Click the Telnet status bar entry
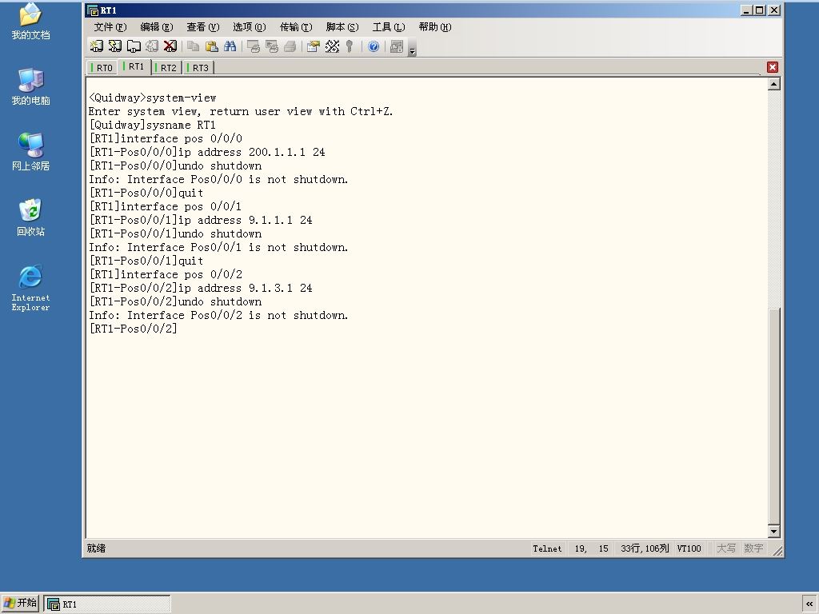 tap(547, 548)
